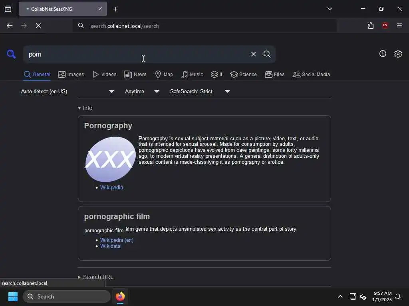
Task: Open the Firefox hamburger menu
Action: [x=399, y=25]
